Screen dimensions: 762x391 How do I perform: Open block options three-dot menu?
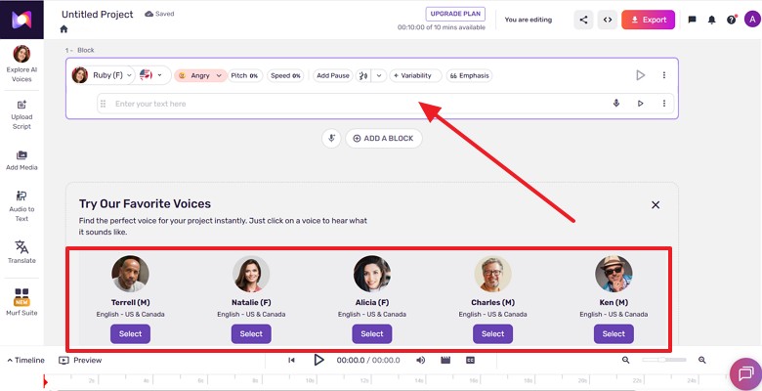[664, 75]
